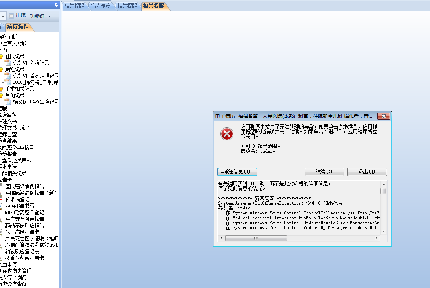Open the 输血申请 tree entry
Image resolution: width=430 pixels, height=288 pixels.
8,265
